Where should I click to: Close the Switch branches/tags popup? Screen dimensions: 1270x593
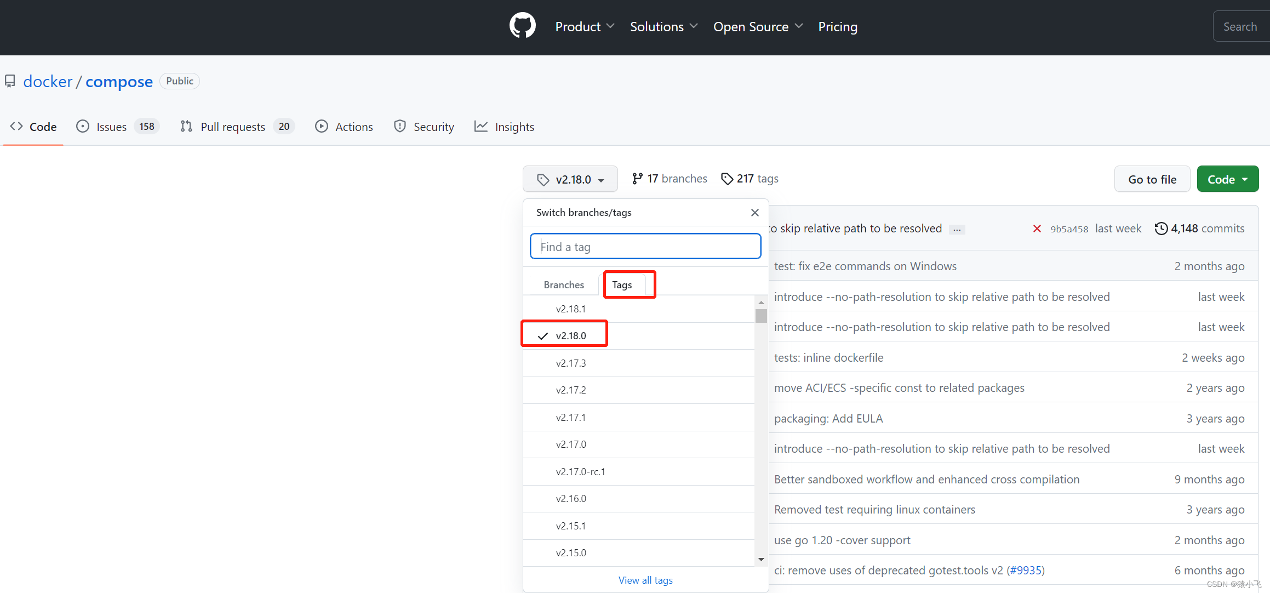pos(754,213)
